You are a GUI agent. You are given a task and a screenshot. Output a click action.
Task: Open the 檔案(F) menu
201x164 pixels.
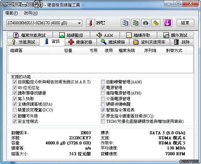11,13
